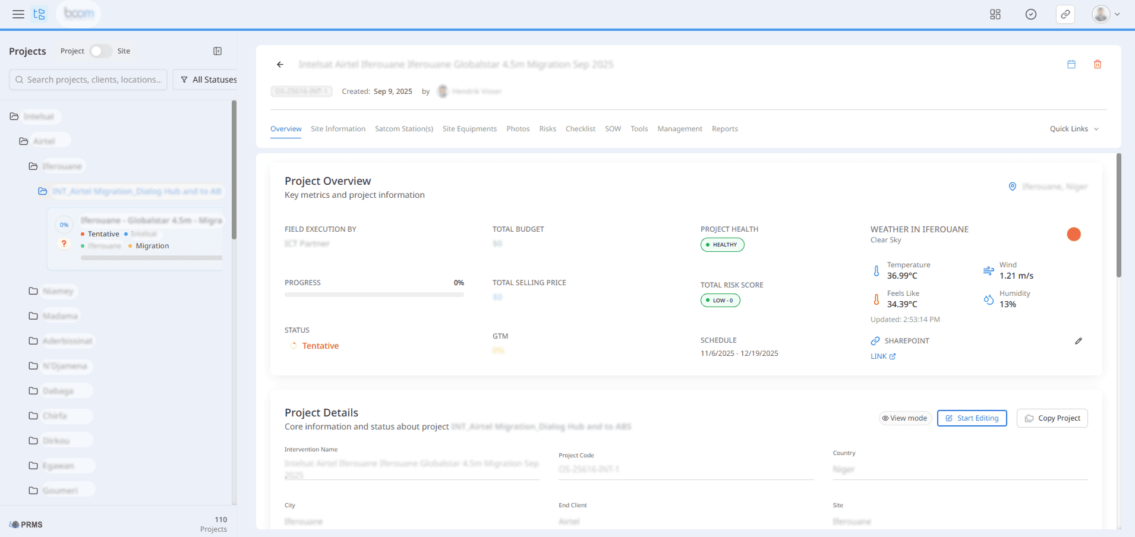This screenshot has height=537, width=1135.
Task: Switch to the Site Information tab
Action: click(338, 129)
